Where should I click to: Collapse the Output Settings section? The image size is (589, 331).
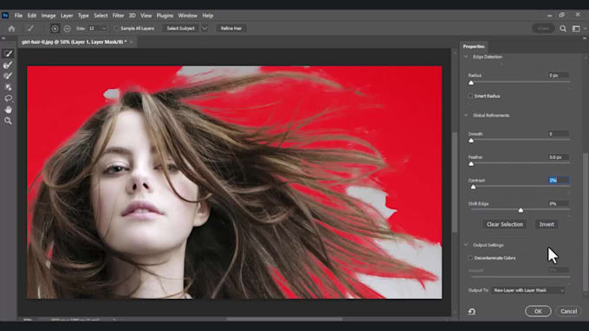(466, 245)
